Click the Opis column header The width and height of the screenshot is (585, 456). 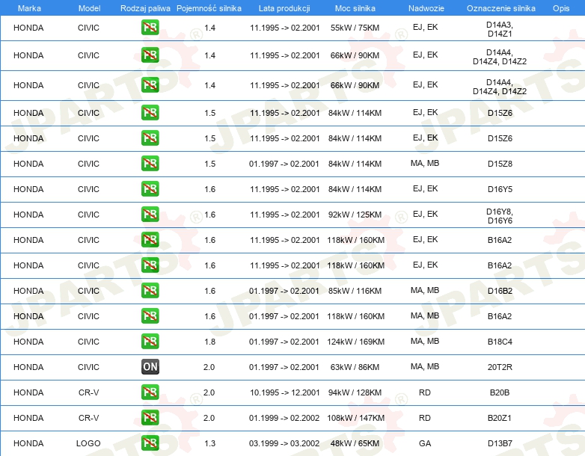561,8
